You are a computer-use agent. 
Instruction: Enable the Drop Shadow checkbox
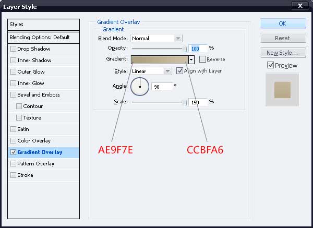click(x=13, y=49)
